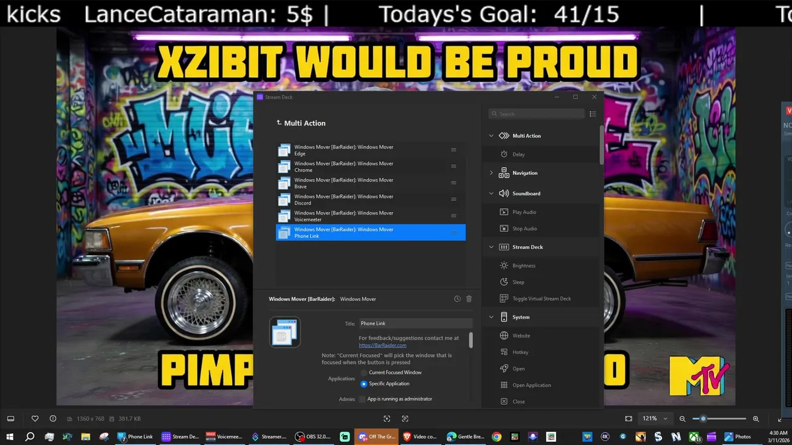Screen dimensions: 792x445
Task: Click the Photos fit-to-window icon left of 121%
Action: point(629,418)
